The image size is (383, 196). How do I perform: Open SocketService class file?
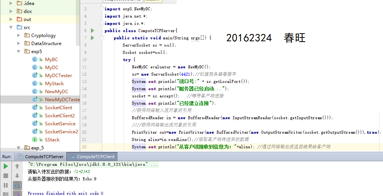coord(60,123)
